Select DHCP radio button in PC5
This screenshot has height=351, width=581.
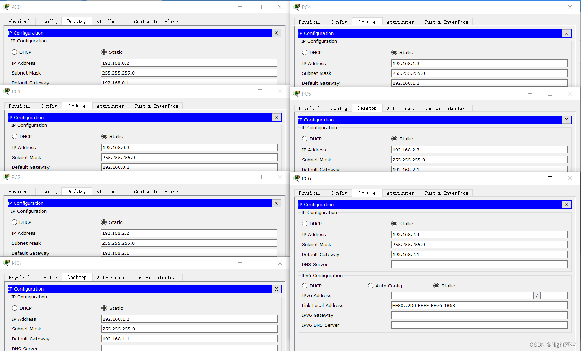point(305,139)
